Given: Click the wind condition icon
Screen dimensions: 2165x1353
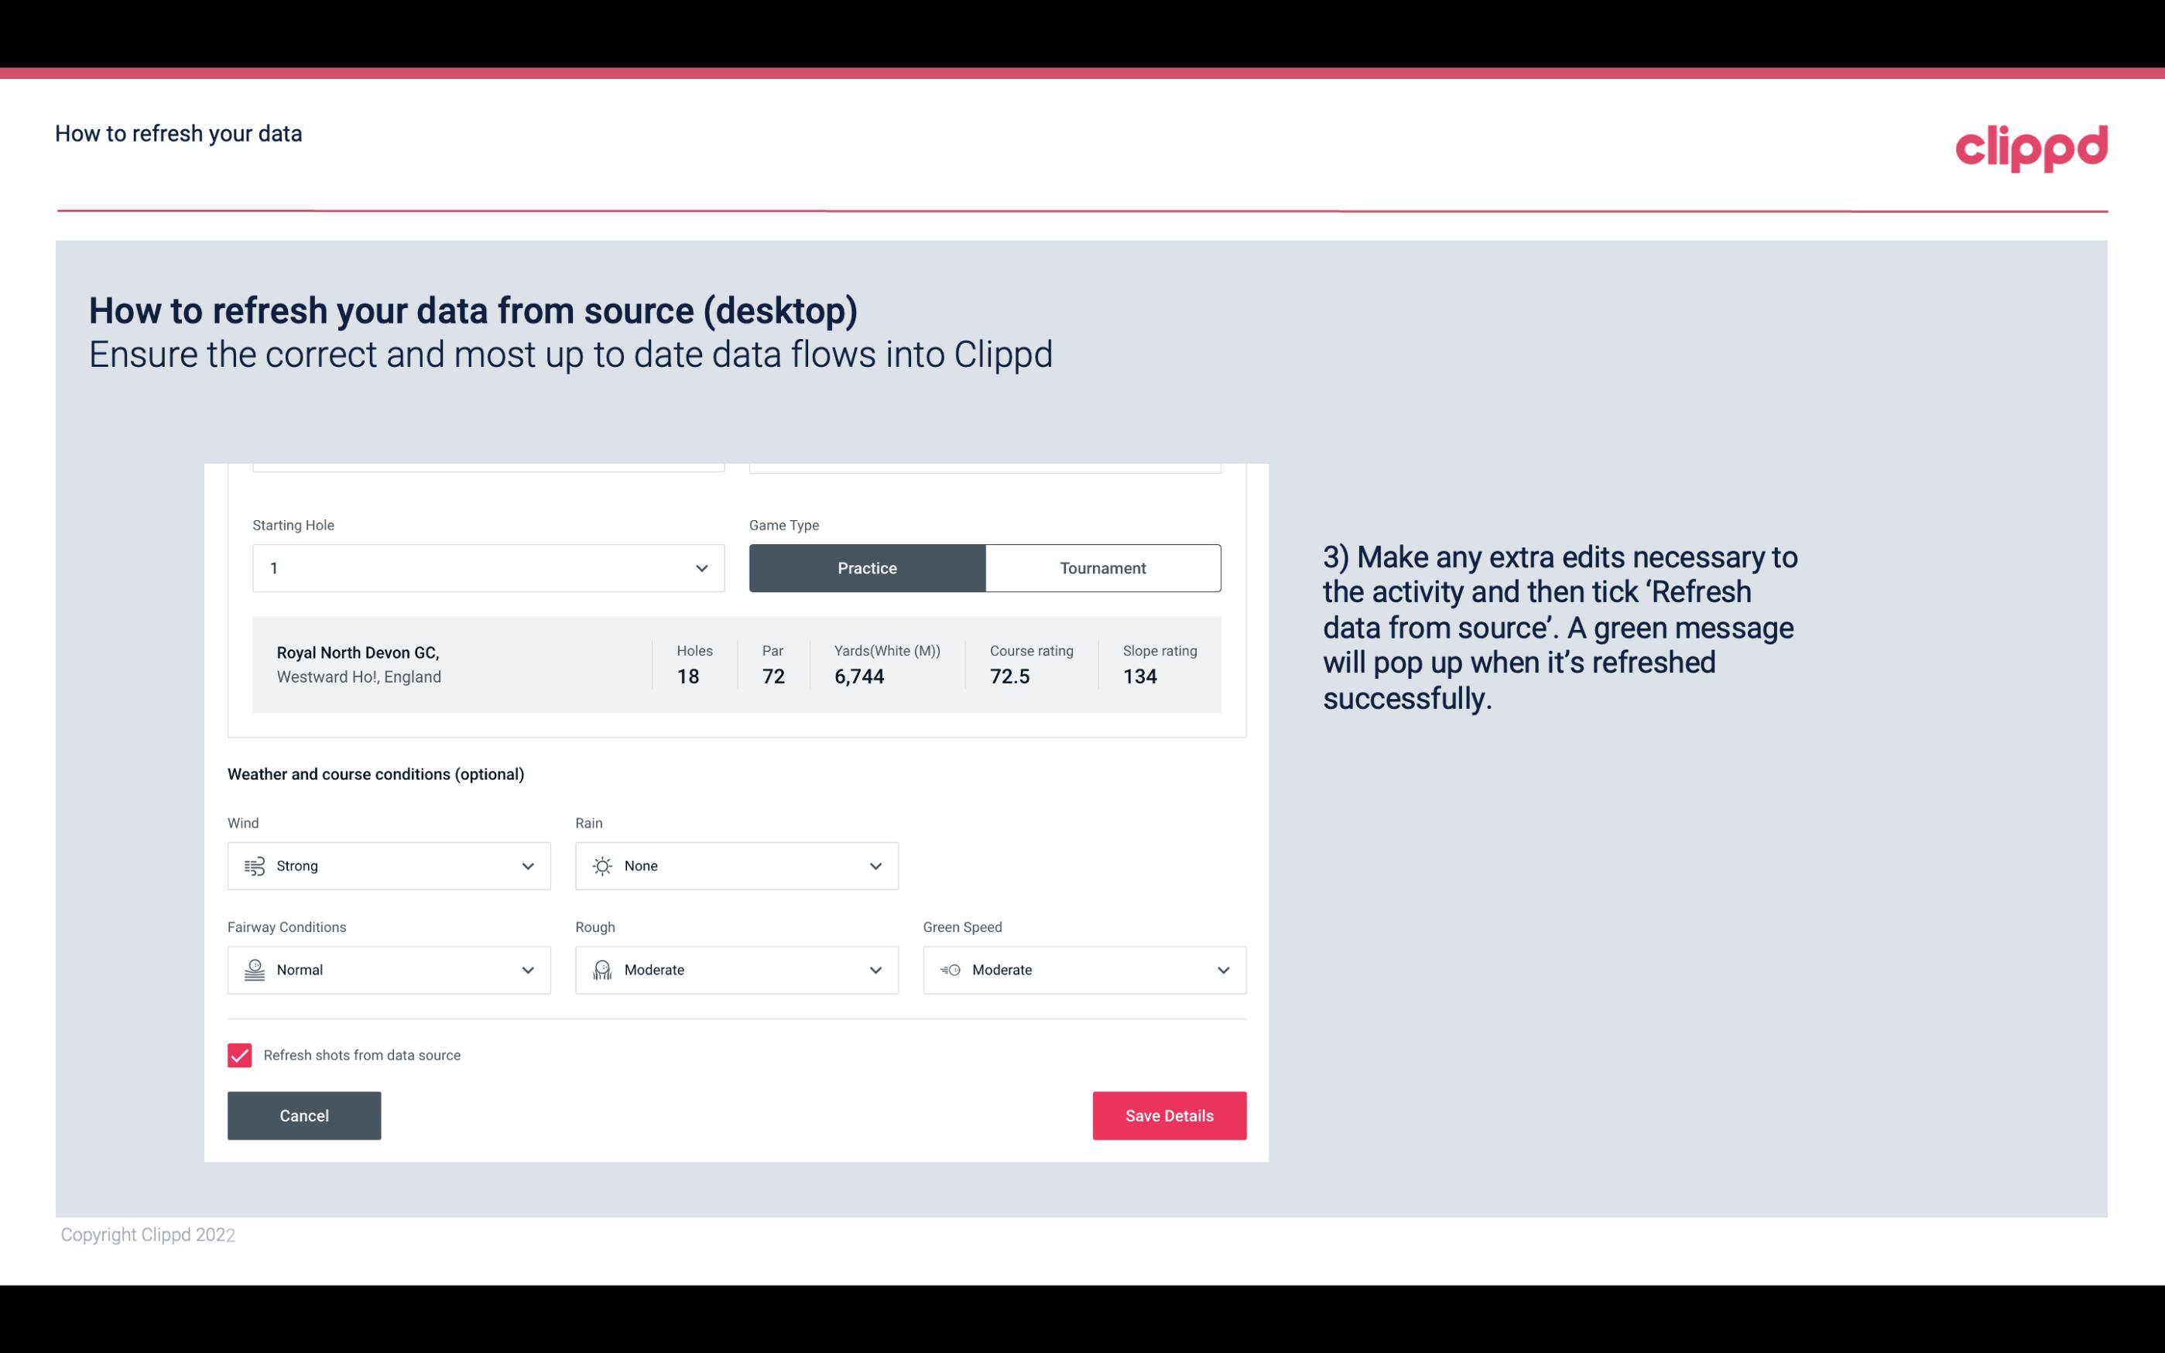Looking at the screenshot, I should tap(254, 865).
